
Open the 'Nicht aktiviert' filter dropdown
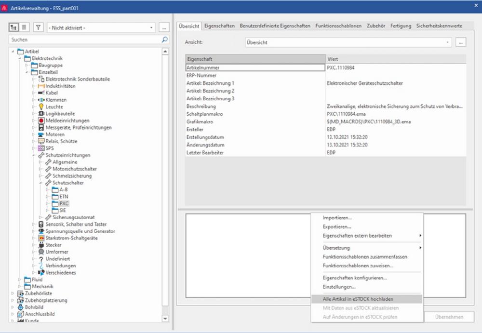[x=101, y=27]
